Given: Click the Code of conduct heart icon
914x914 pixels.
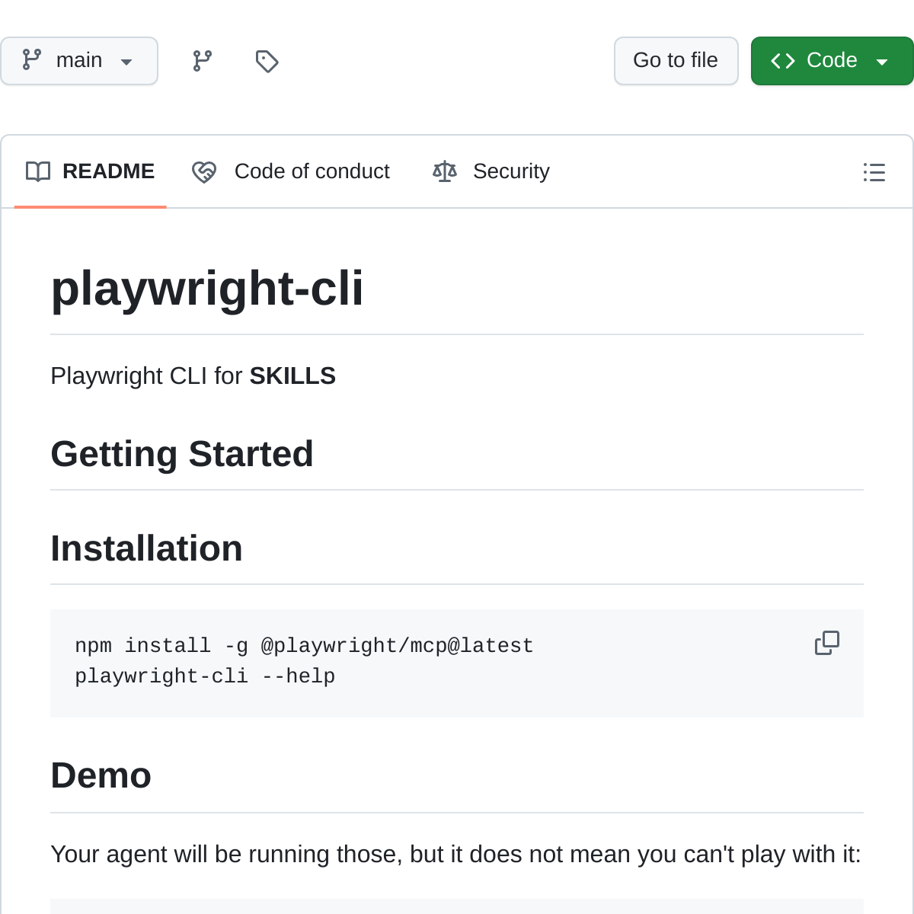Looking at the screenshot, I should pyautogui.click(x=204, y=172).
